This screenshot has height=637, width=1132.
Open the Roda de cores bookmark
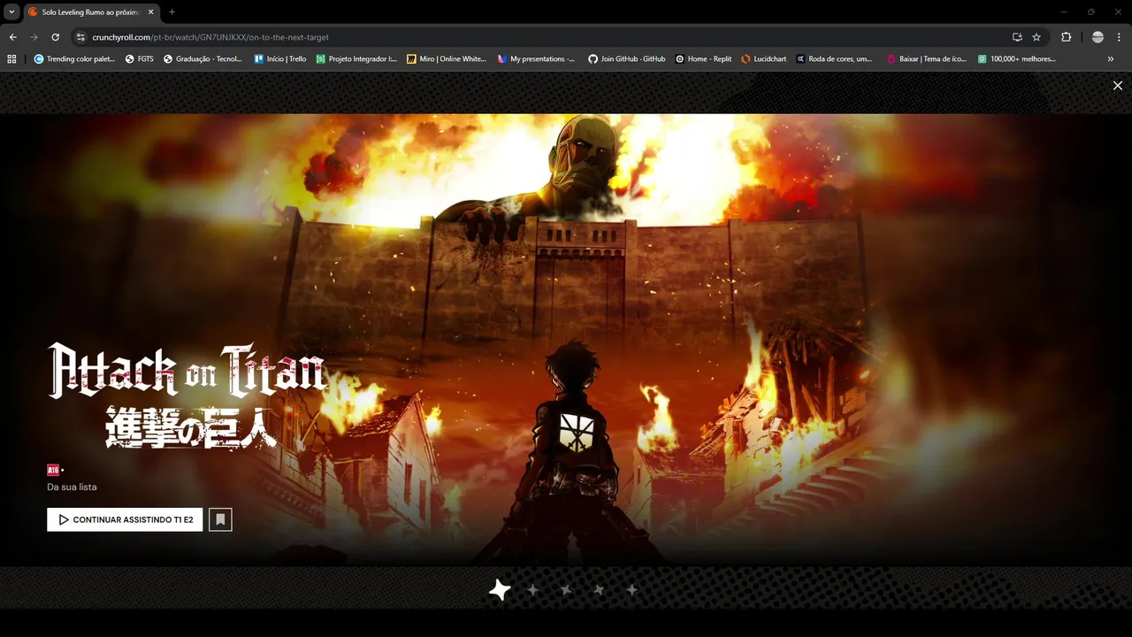(x=835, y=58)
